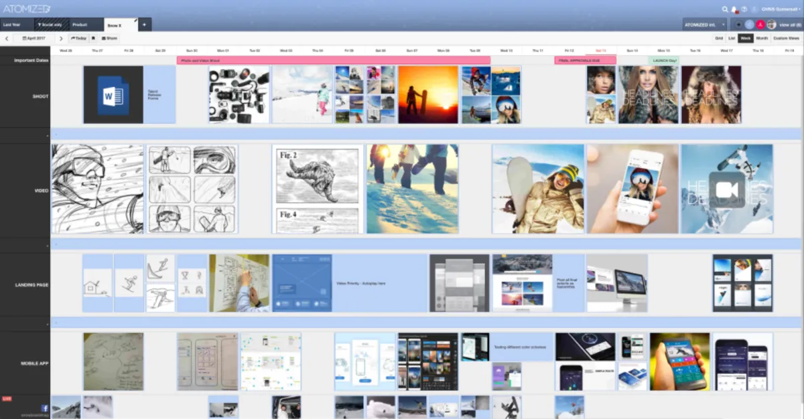
Task: Click View all (8) members
Action: point(789,25)
